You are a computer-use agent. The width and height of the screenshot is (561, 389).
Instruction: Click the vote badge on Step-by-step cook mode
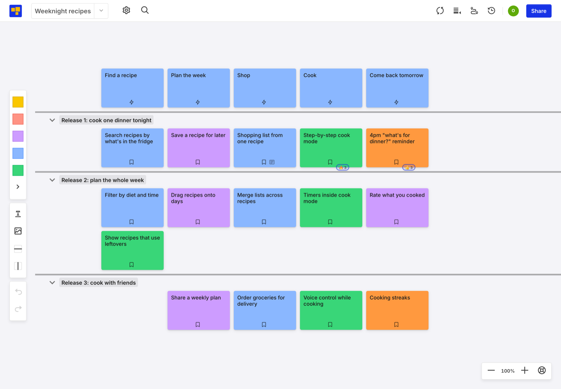point(343,167)
